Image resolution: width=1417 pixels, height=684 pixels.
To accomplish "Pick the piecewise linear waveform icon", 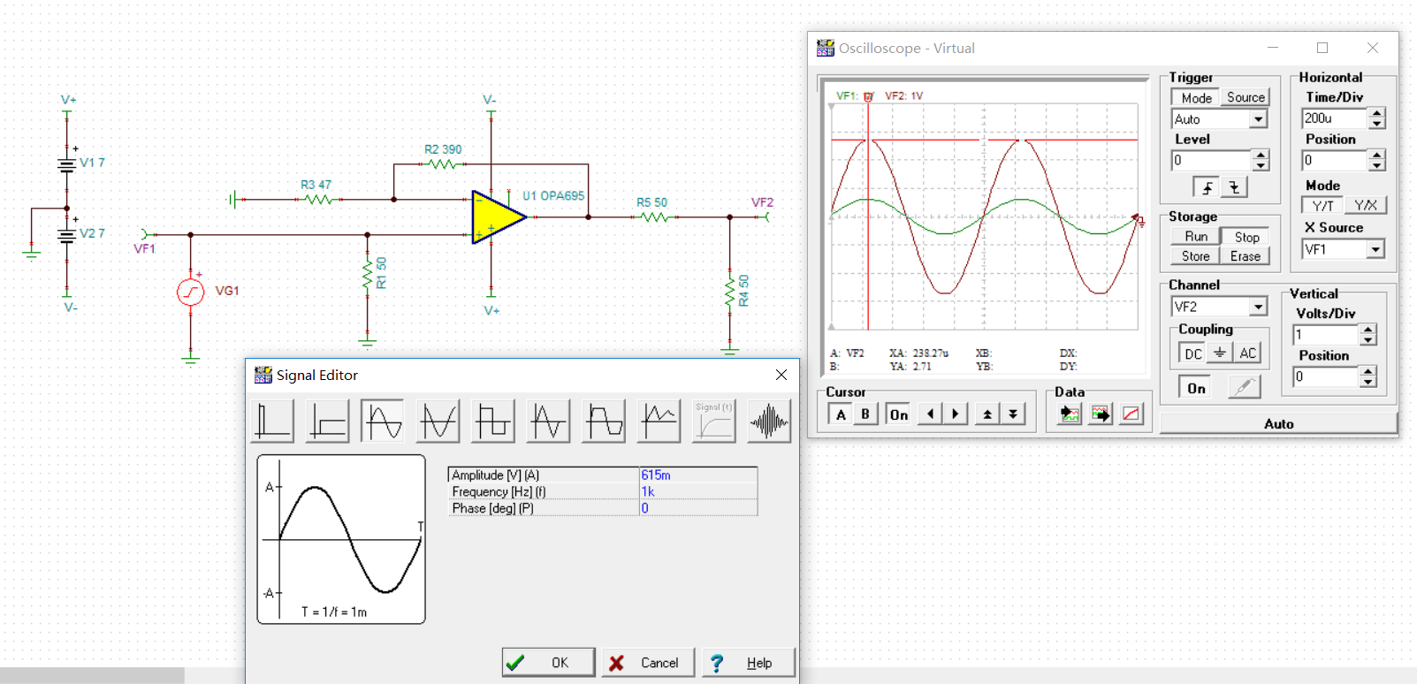I will click(659, 420).
